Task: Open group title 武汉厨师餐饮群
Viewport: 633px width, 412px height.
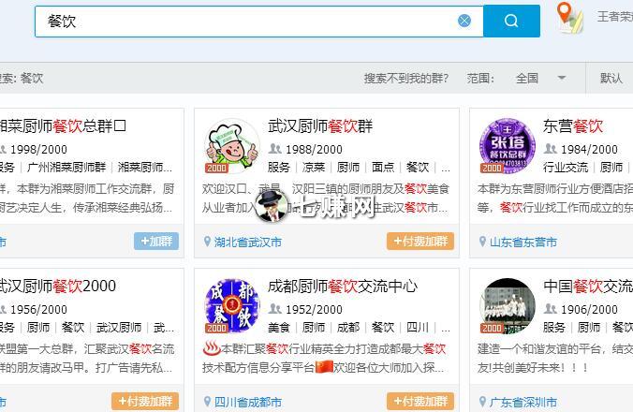Action: coord(320,125)
